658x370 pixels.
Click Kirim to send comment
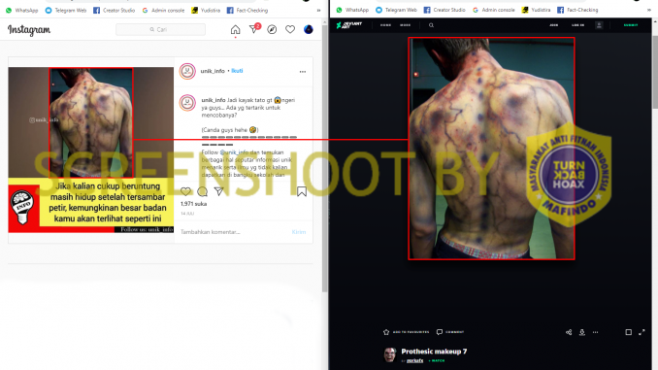pyautogui.click(x=299, y=232)
